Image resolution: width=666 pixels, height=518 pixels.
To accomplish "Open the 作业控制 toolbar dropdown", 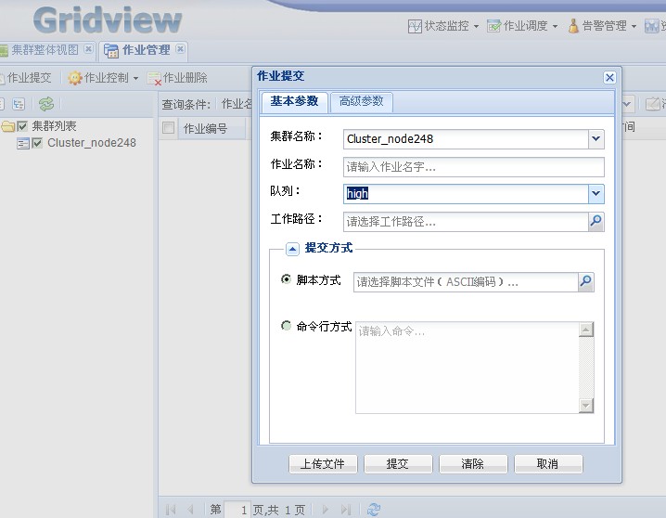I will coord(103,78).
